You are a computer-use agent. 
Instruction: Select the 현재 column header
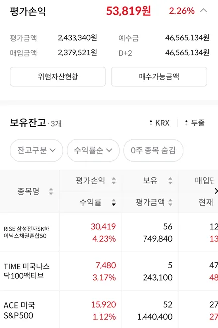tap(206, 202)
